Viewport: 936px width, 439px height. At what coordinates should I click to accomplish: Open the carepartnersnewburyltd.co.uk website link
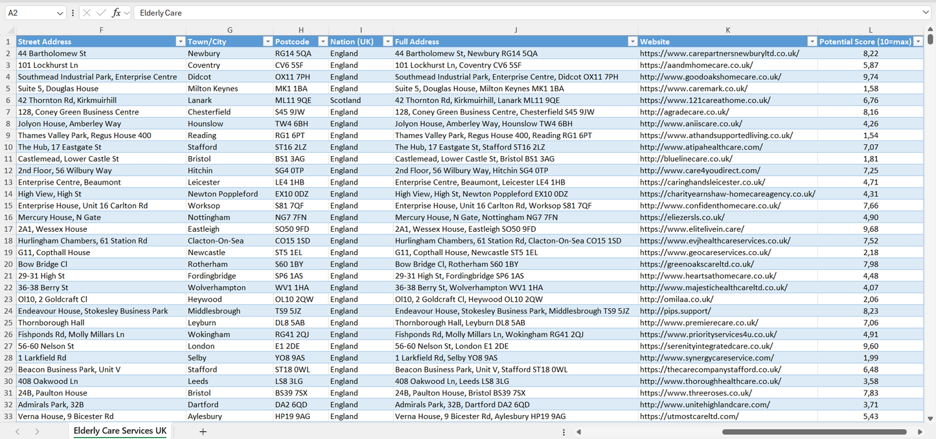pos(719,54)
